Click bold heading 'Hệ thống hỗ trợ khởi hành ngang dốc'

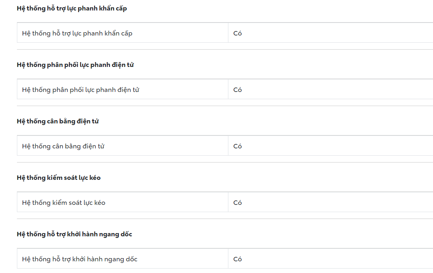(x=75, y=234)
